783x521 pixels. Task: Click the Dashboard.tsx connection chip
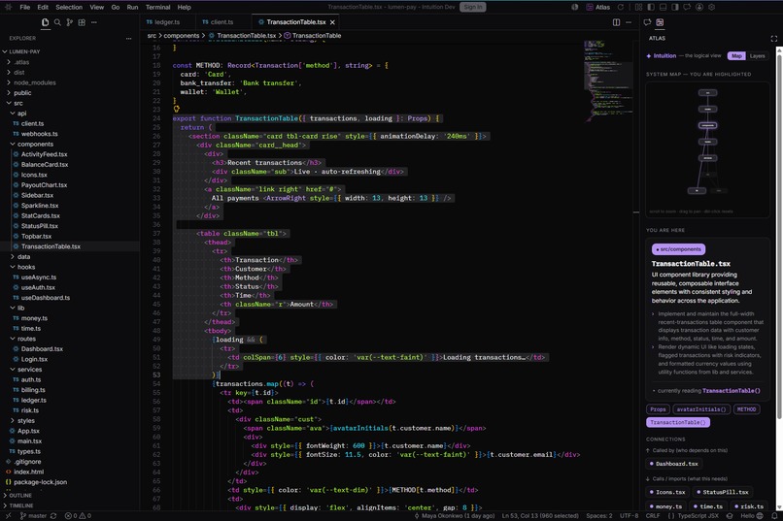674,464
